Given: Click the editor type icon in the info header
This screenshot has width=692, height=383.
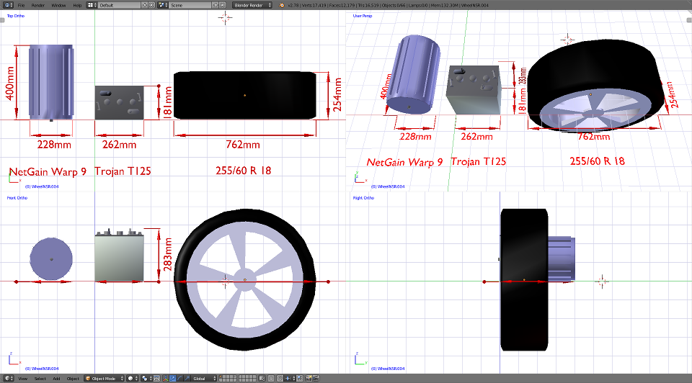Looking at the screenshot, I should pyautogui.click(x=6, y=5).
